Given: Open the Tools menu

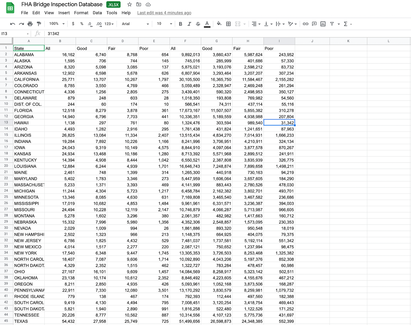Looking at the screenshot, I should coord(112,13).
